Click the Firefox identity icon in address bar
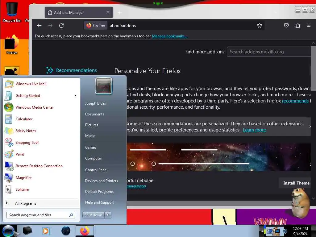The image size is (316, 237). pos(96,26)
